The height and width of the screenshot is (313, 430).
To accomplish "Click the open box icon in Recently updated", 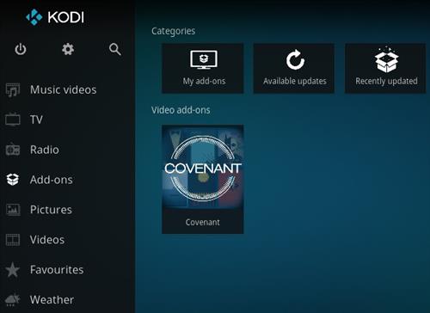I will (x=387, y=59).
